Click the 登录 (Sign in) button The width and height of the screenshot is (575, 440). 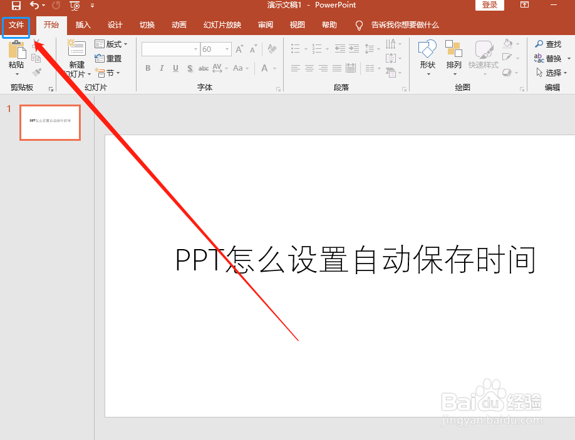coord(489,5)
